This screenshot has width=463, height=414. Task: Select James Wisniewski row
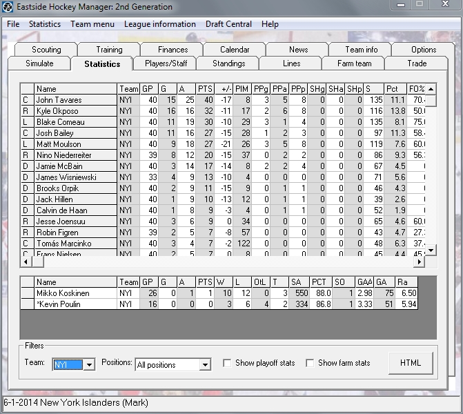223,177
